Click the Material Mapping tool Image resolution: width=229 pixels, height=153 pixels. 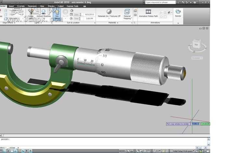[x=127, y=14]
